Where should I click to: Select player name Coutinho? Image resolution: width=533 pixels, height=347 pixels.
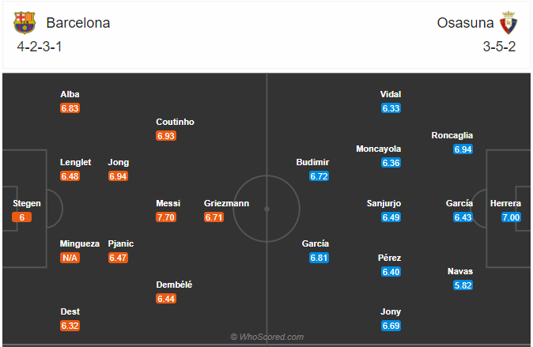pyautogui.click(x=175, y=122)
